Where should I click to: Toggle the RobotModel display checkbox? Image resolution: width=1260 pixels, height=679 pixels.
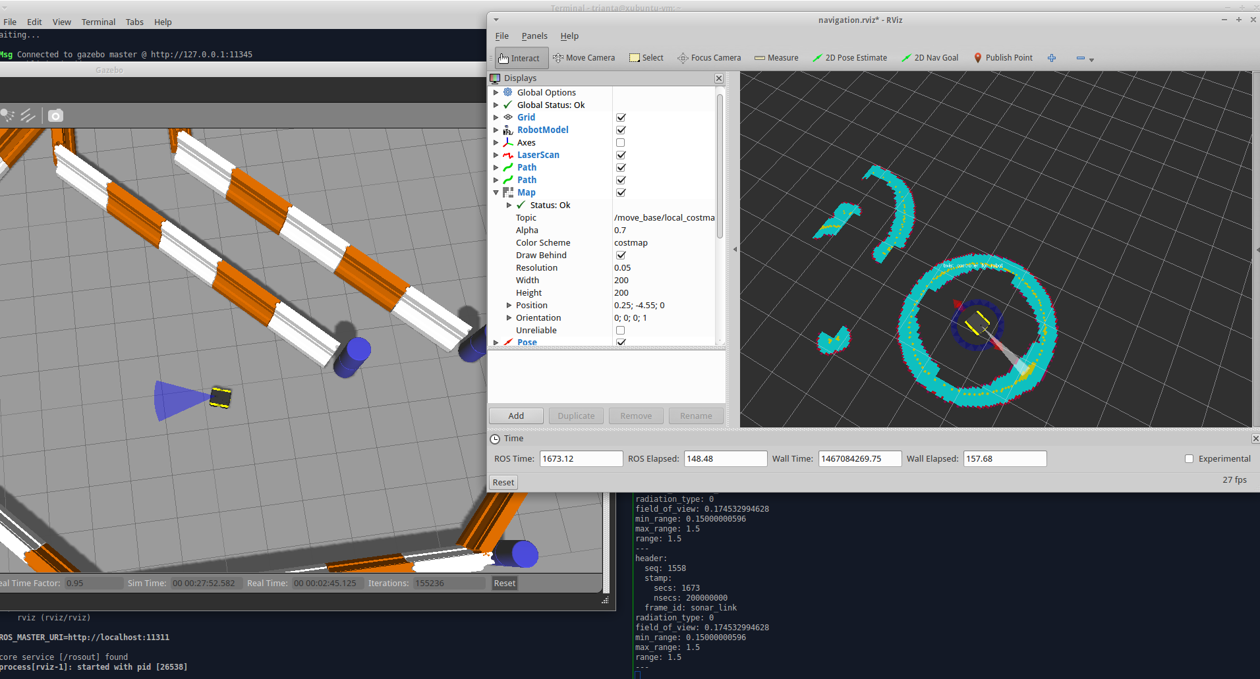coord(621,130)
